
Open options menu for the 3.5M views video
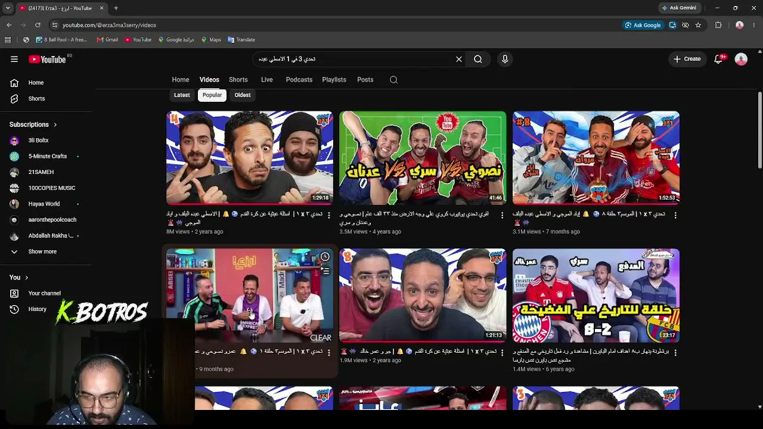coord(502,215)
